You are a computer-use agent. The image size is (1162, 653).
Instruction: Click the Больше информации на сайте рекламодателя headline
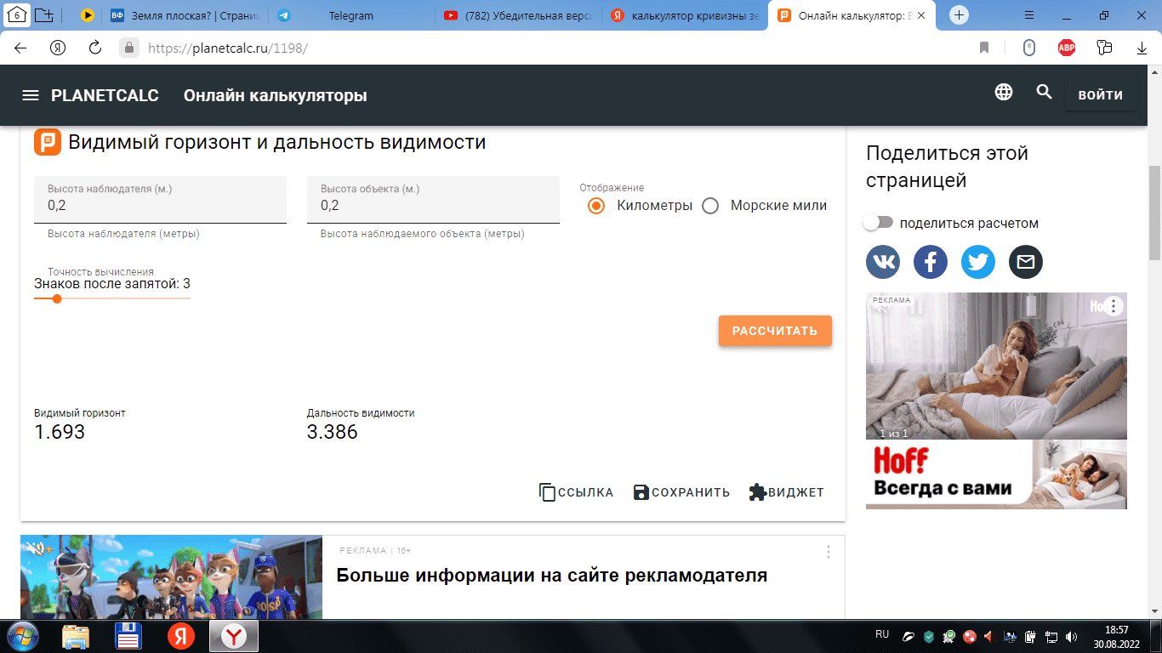(551, 576)
